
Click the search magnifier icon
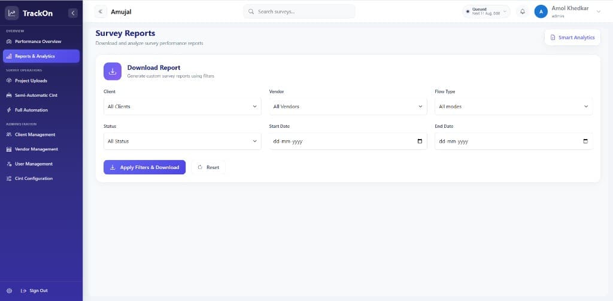[251, 12]
